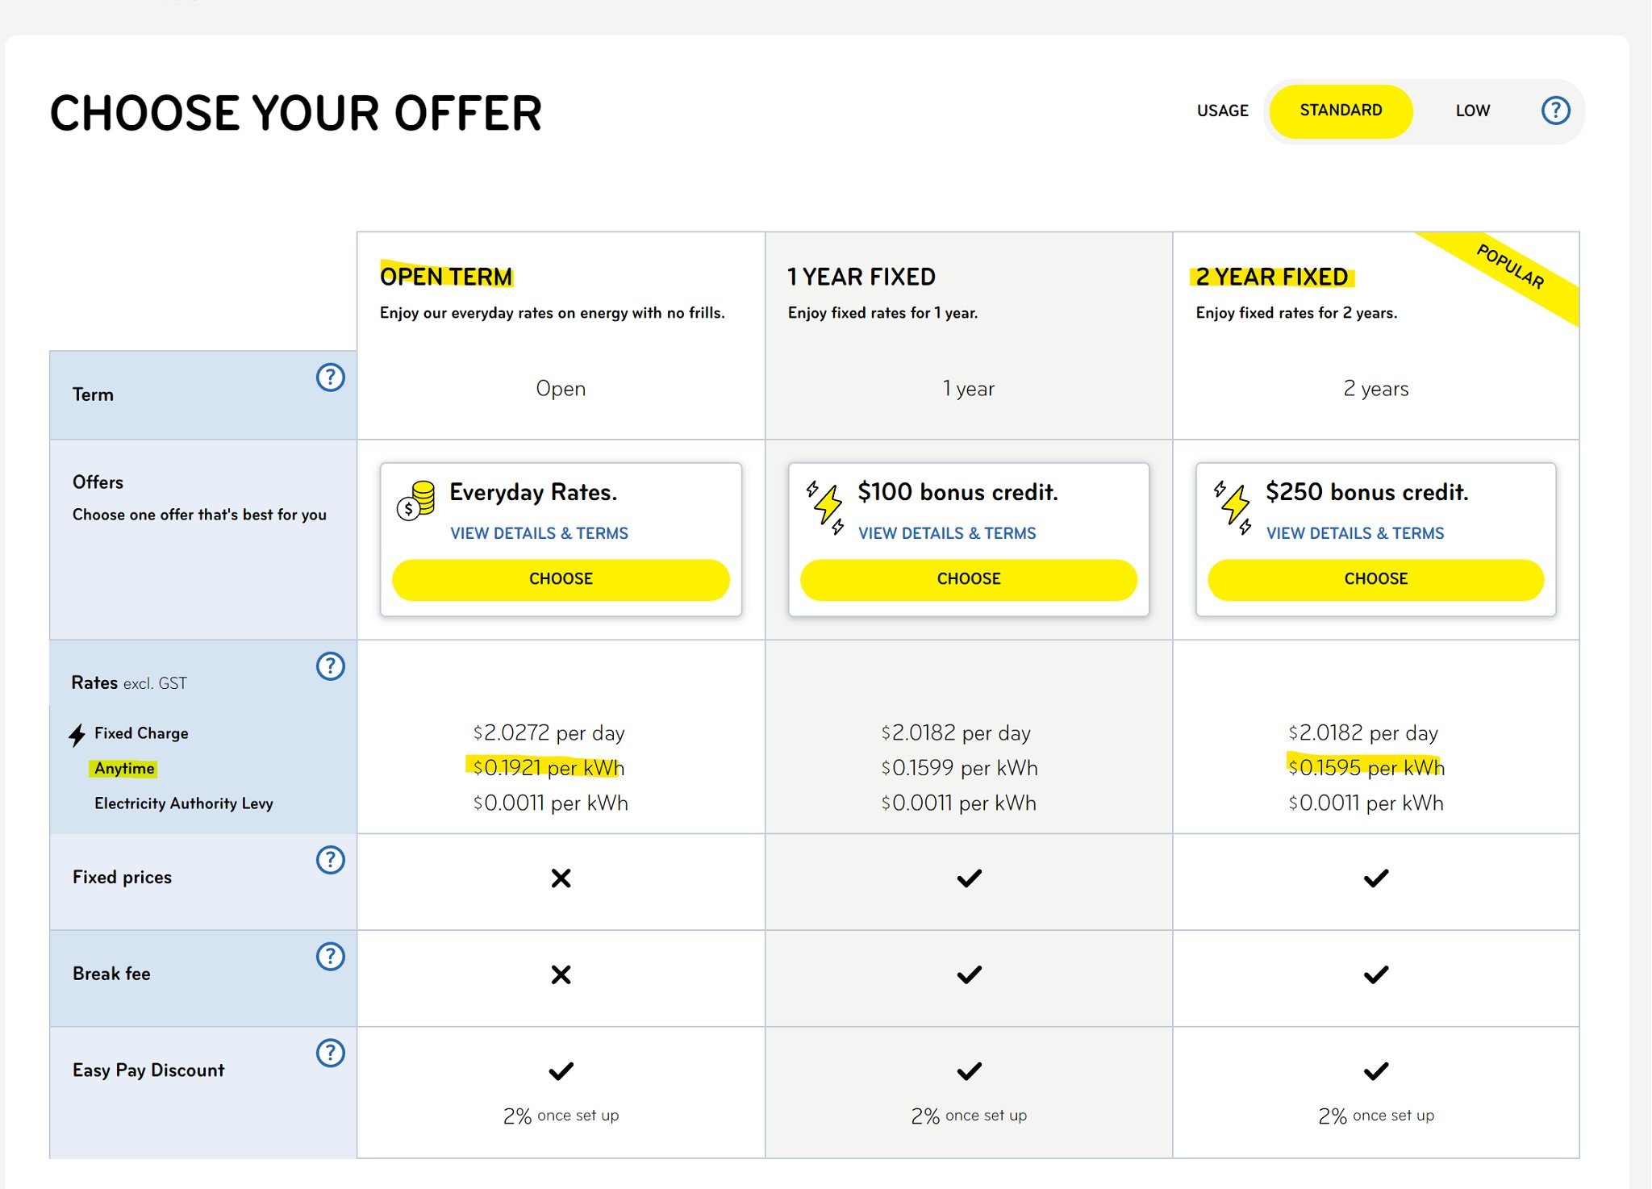Switch usage to Low
The height and width of the screenshot is (1189, 1652).
click(1472, 111)
